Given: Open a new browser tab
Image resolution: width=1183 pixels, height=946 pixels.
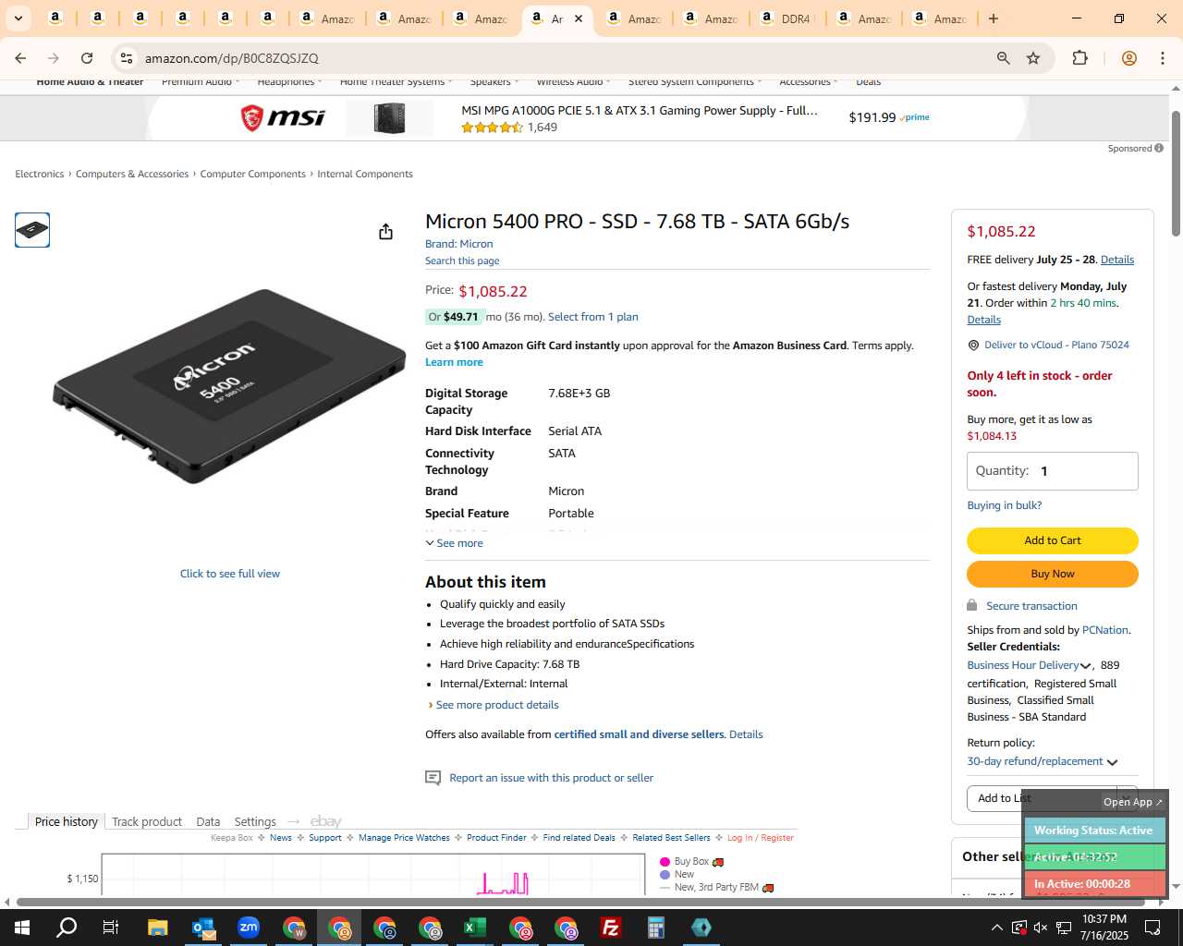Looking at the screenshot, I should pos(994,18).
